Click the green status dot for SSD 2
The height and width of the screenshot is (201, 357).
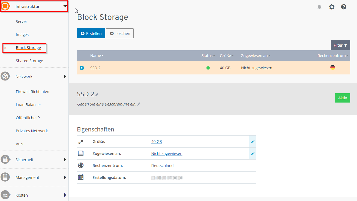pos(208,68)
